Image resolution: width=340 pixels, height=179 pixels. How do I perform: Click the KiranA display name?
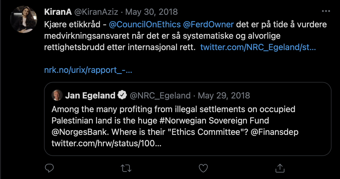[58, 12]
